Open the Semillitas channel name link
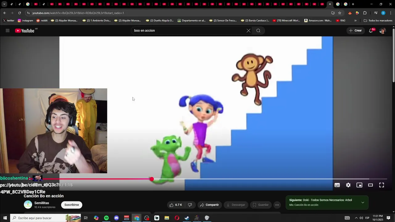Screen dimensions: 395x222 point(42,203)
